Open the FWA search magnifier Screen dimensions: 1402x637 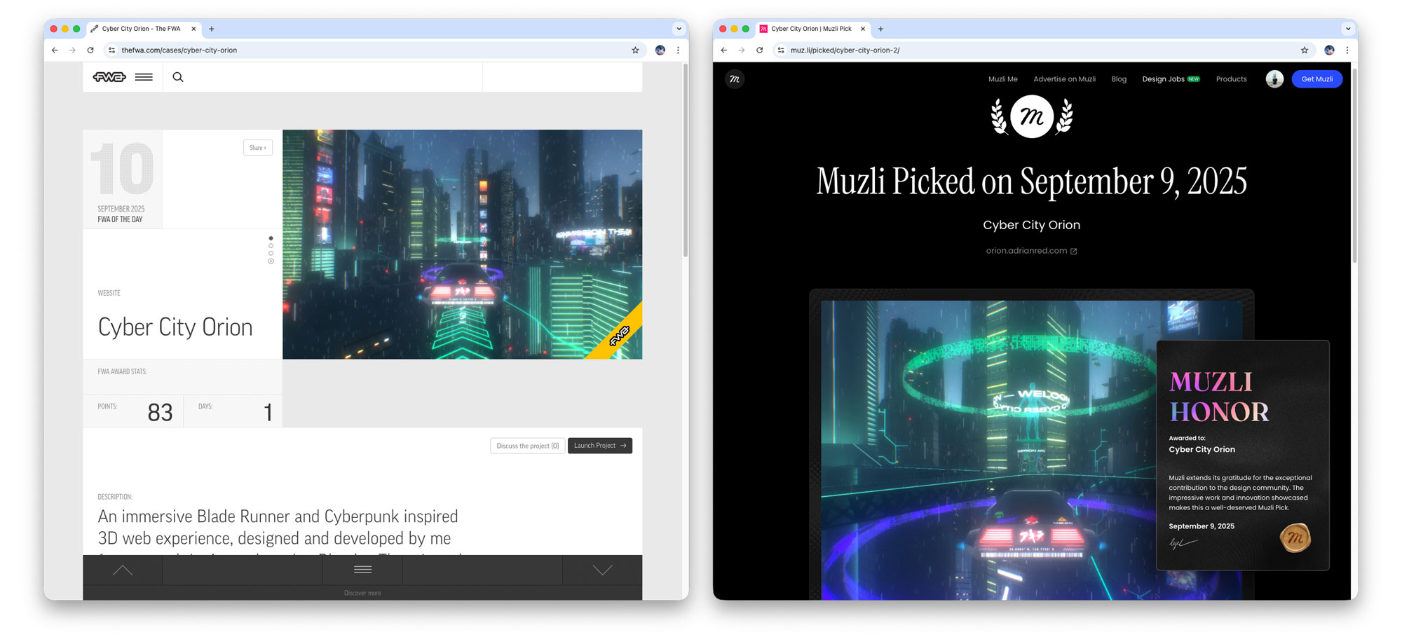pos(178,77)
